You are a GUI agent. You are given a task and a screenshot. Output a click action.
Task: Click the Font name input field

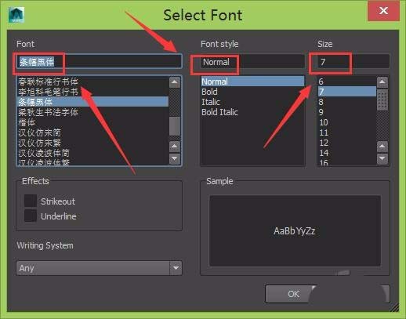click(99, 61)
